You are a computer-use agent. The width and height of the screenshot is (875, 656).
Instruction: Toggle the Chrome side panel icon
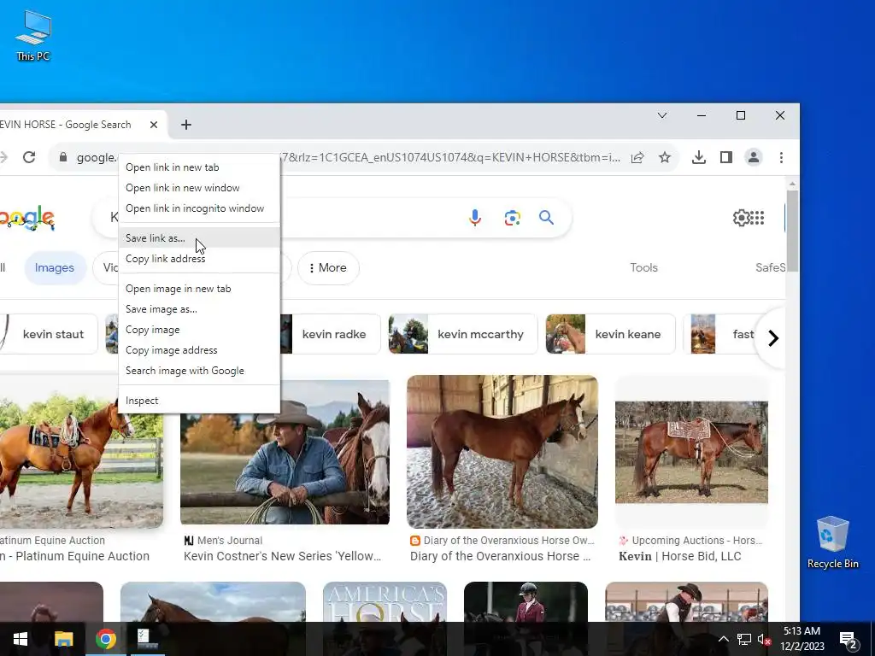tap(726, 157)
